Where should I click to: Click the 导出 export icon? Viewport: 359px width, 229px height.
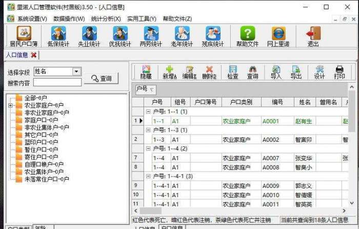pos(296,72)
